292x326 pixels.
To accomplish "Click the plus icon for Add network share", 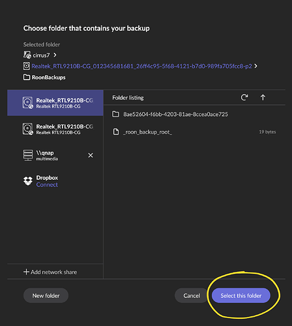I will pyautogui.click(x=26, y=272).
